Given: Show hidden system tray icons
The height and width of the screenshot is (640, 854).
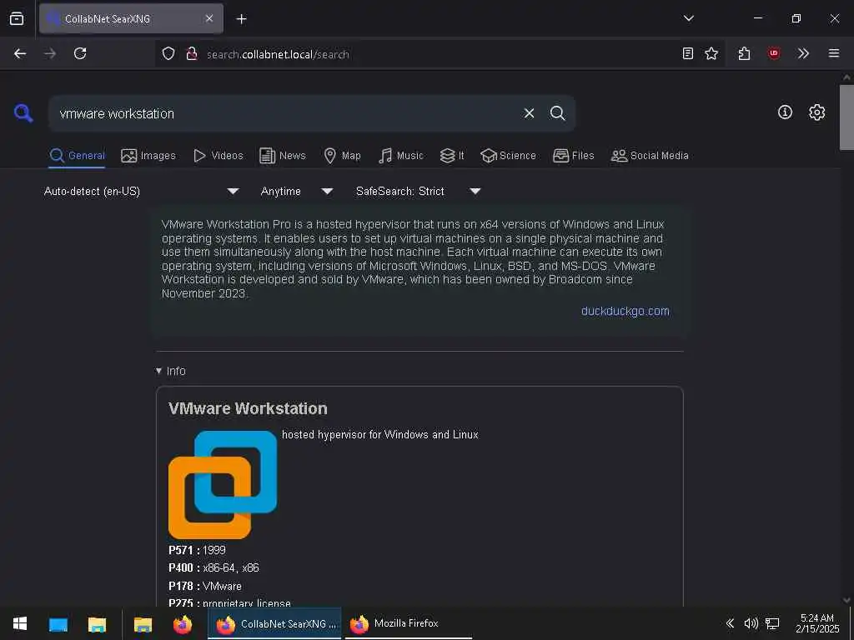Looking at the screenshot, I should 730,623.
